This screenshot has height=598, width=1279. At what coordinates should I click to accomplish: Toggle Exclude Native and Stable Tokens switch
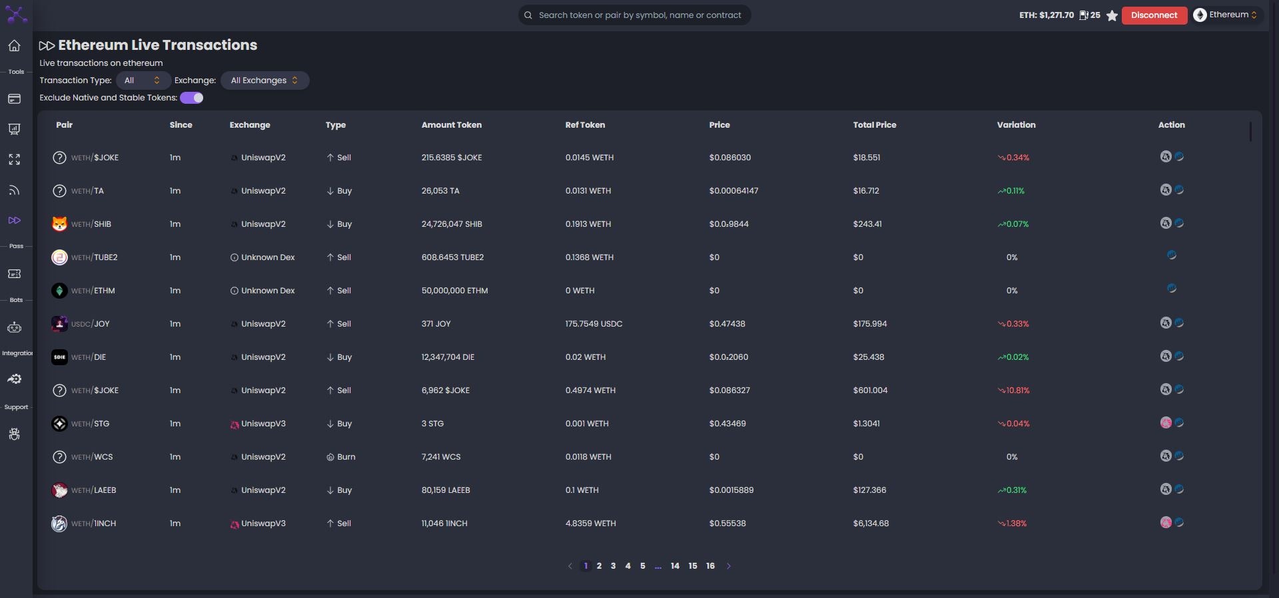(x=192, y=98)
